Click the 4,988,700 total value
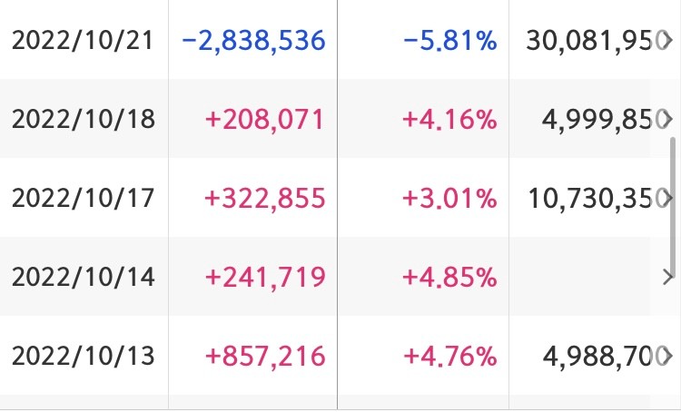Screen dimensions: 681x412 pyautogui.click(x=602, y=356)
